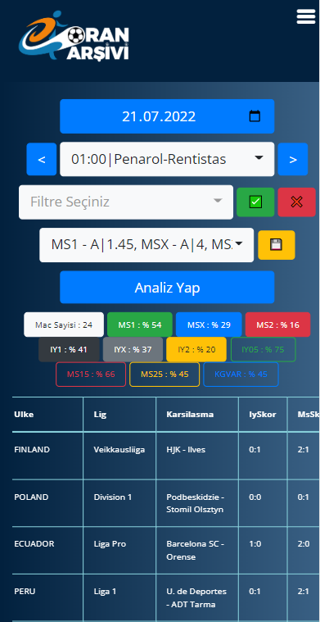Image resolution: width=320 pixels, height=622 pixels.
Task: Open the MS1 - A|1.45 odds dropdown
Action: click(x=146, y=245)
